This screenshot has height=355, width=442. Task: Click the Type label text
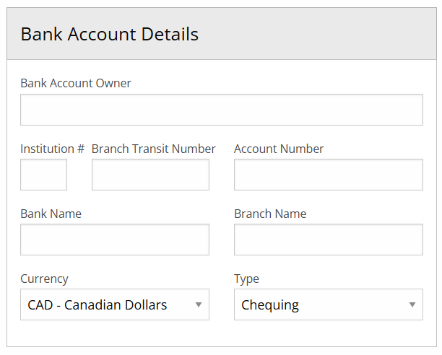pos(246,279)
